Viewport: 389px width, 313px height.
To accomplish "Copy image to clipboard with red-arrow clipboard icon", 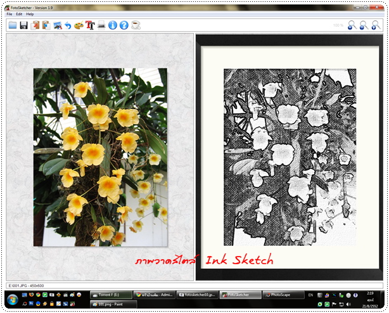I will point(35,25).
